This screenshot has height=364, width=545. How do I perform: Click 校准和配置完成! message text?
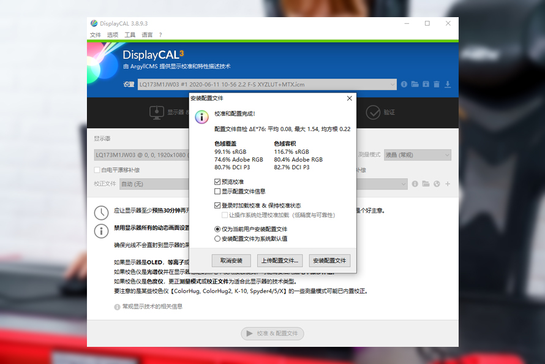[x=235, y=114]
